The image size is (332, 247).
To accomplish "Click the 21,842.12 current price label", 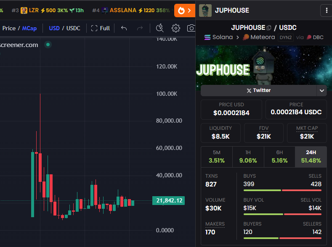I will point(169,200).
